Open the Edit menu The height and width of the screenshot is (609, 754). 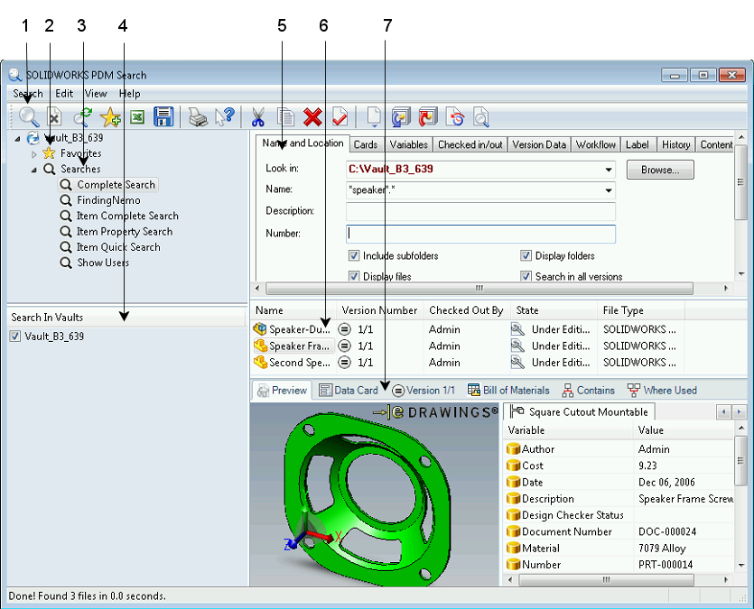pyautogui.click(x=64, y=94)
